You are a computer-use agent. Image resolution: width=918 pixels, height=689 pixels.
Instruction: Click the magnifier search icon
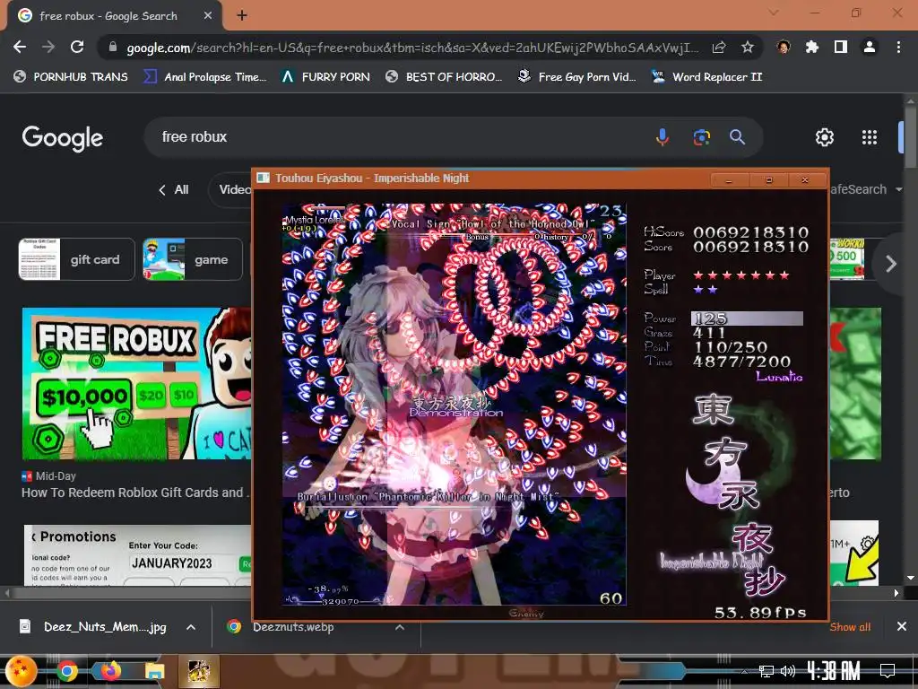click(737, 137)
